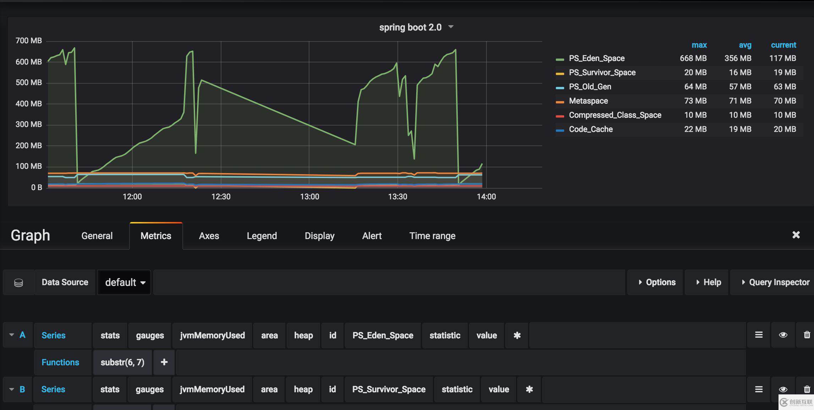814x410 pixels.
Task: Click the General tab
Action: pyautogui.click(x=97, y=236)
